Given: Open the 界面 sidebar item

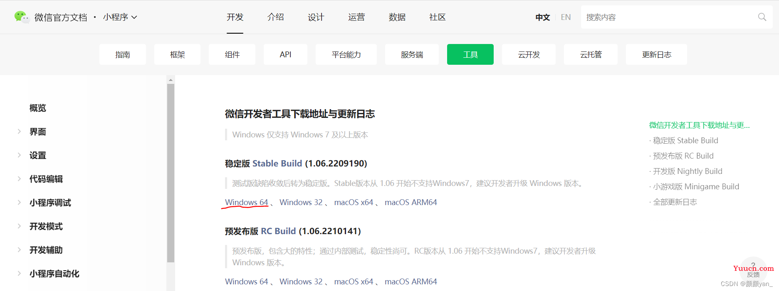Looking at the screenshot, I should (38, 132).
